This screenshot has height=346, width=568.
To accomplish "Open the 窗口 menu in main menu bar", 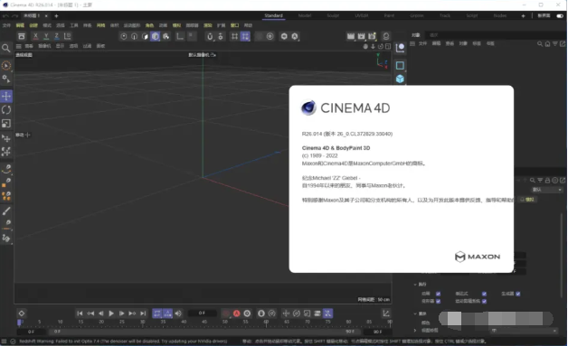I will pos(235,25).
